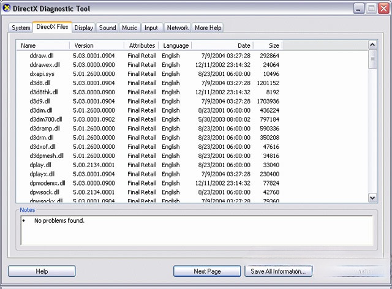Viewport: 392px width, 289px height.
Task: Click size value 292864
Action: coord(269,56)
